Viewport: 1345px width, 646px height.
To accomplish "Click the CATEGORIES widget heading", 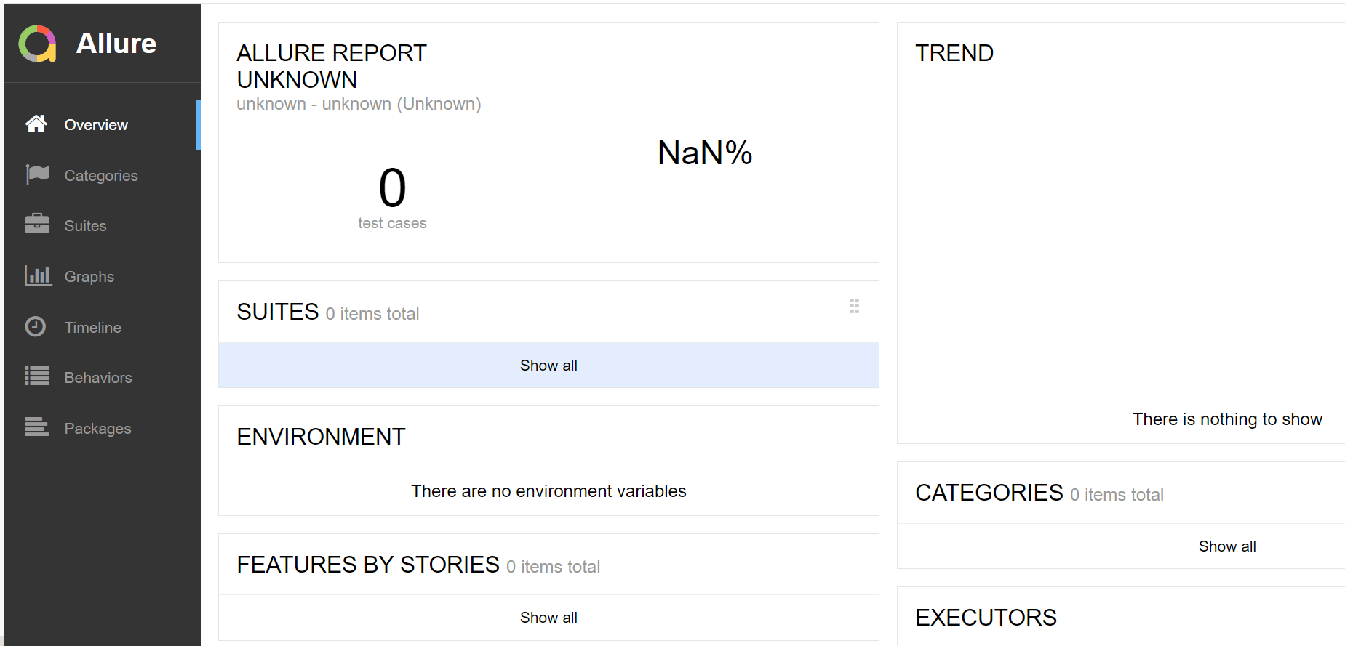I will [989, 493].
